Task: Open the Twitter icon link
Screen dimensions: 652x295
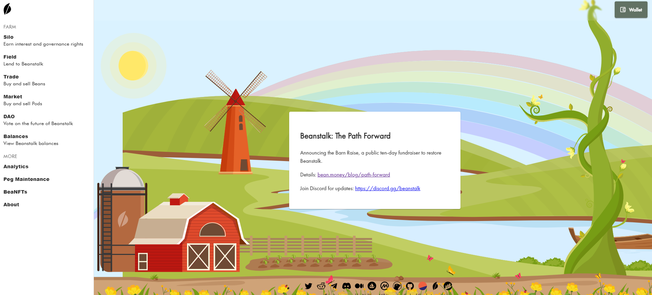Action: [x=308, y=286]
